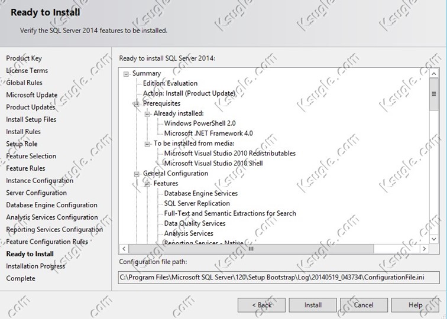The height and width of the screenshot is (319, 447).
Task: Collapse the Features node
Action: coord(147,184)
